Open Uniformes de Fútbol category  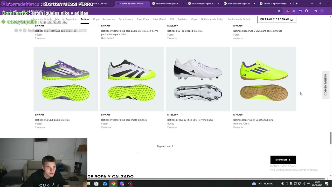coord(212,19)
